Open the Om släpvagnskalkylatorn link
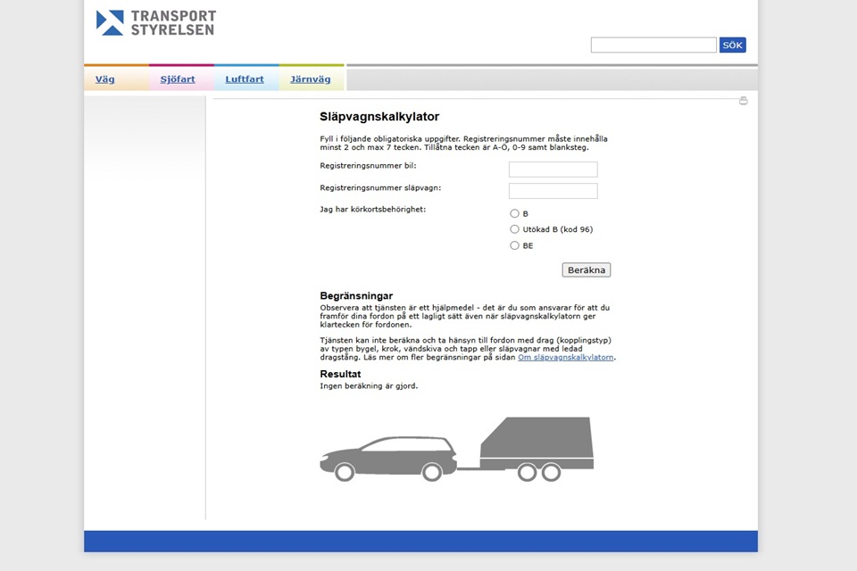 pyautogui.click(x=566, y=357)
